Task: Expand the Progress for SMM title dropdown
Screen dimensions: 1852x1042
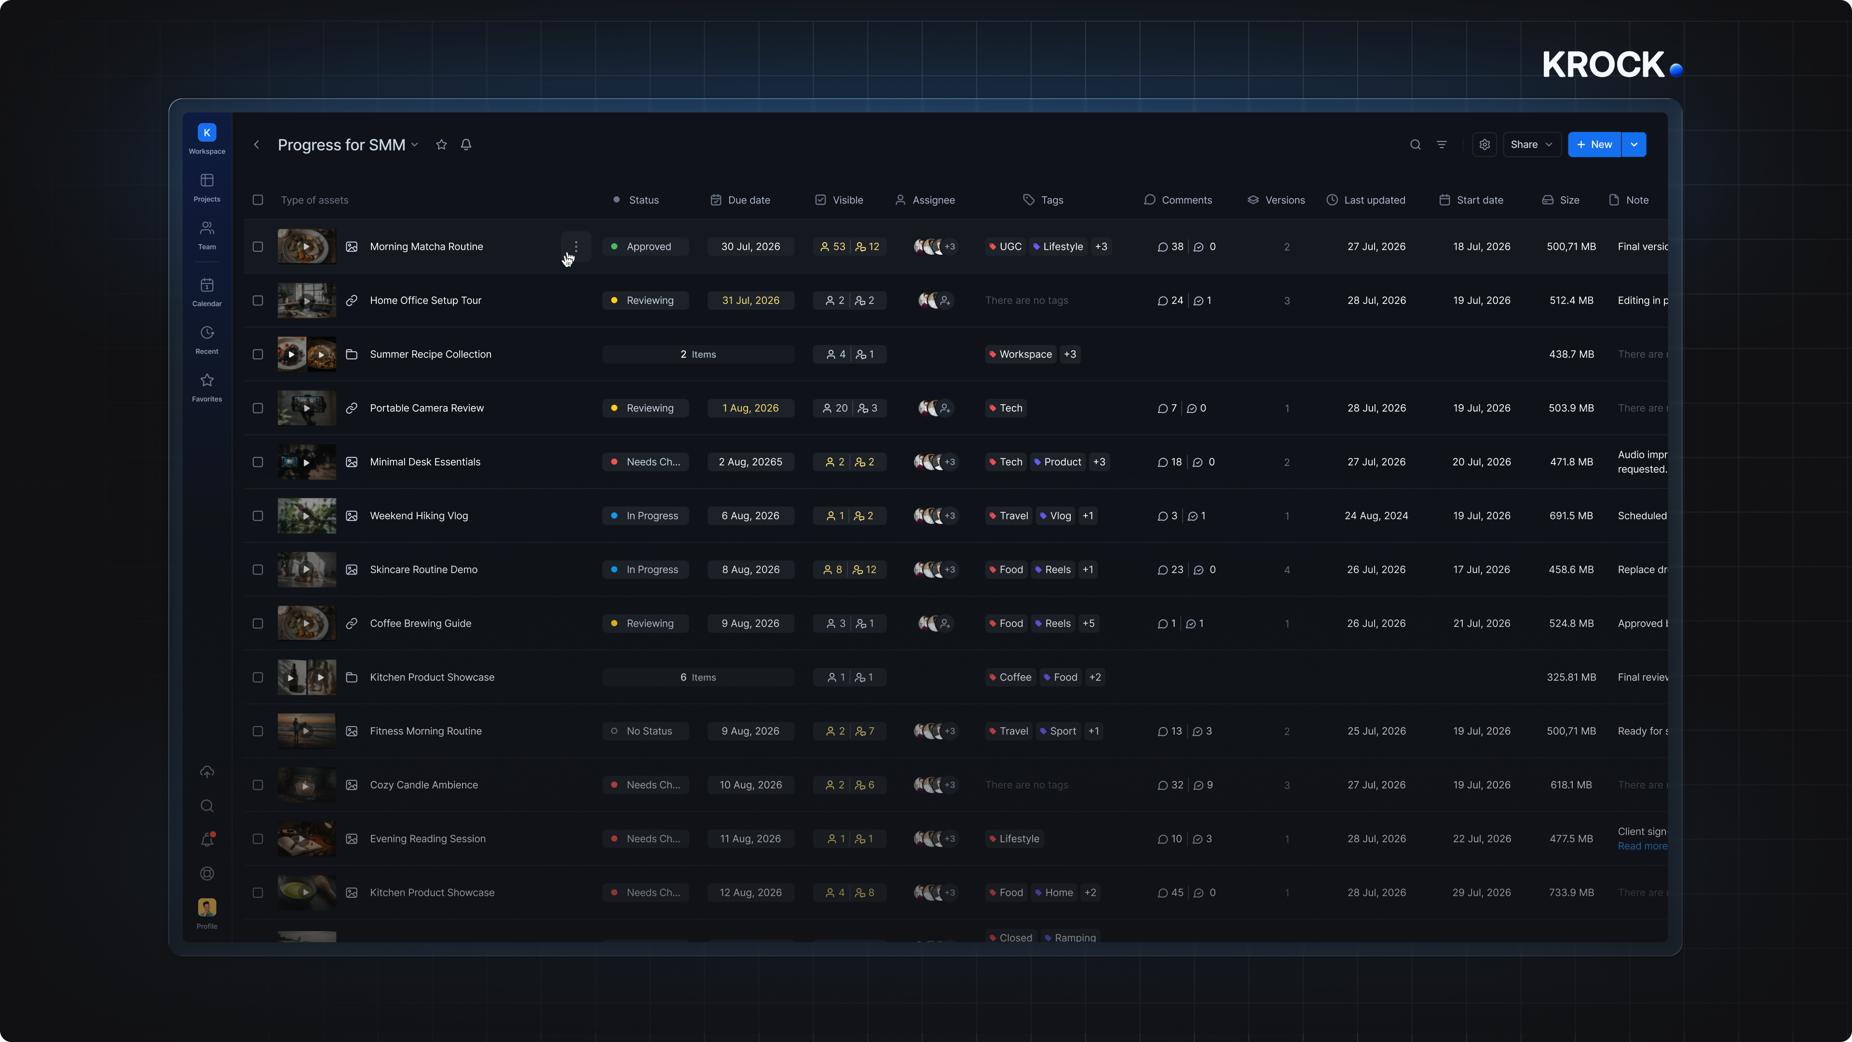Action: pos(415,145)
